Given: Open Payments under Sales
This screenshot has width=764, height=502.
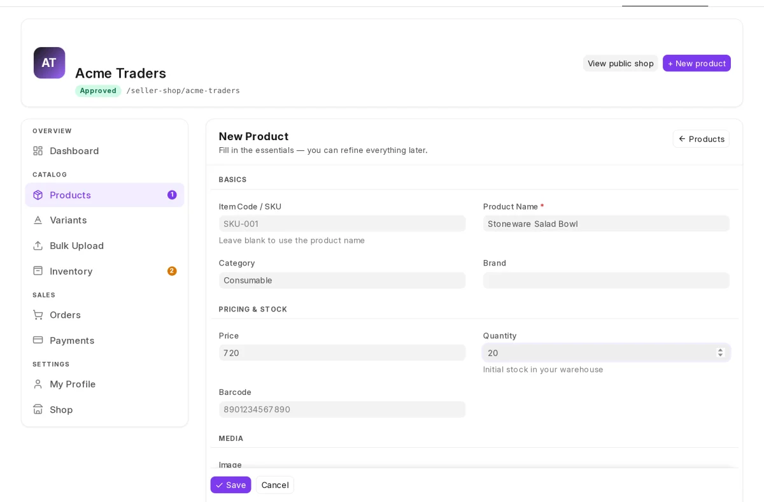Looking at the screenshot, I should [x=104, y=340].
